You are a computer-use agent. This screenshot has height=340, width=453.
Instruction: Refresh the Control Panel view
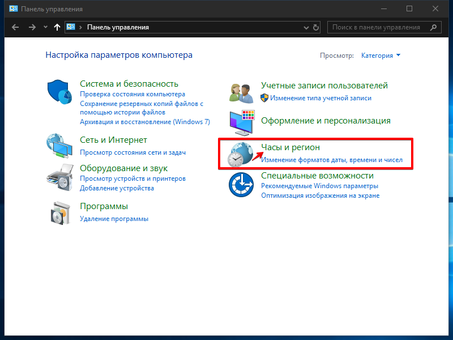[316, 27]
